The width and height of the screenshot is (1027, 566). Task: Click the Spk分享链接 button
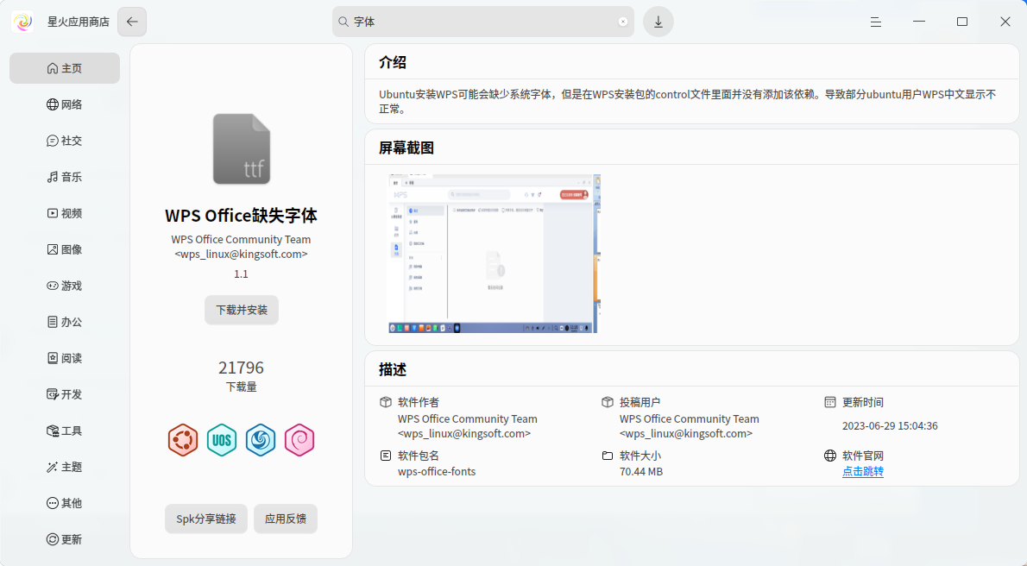coord(206,519)
